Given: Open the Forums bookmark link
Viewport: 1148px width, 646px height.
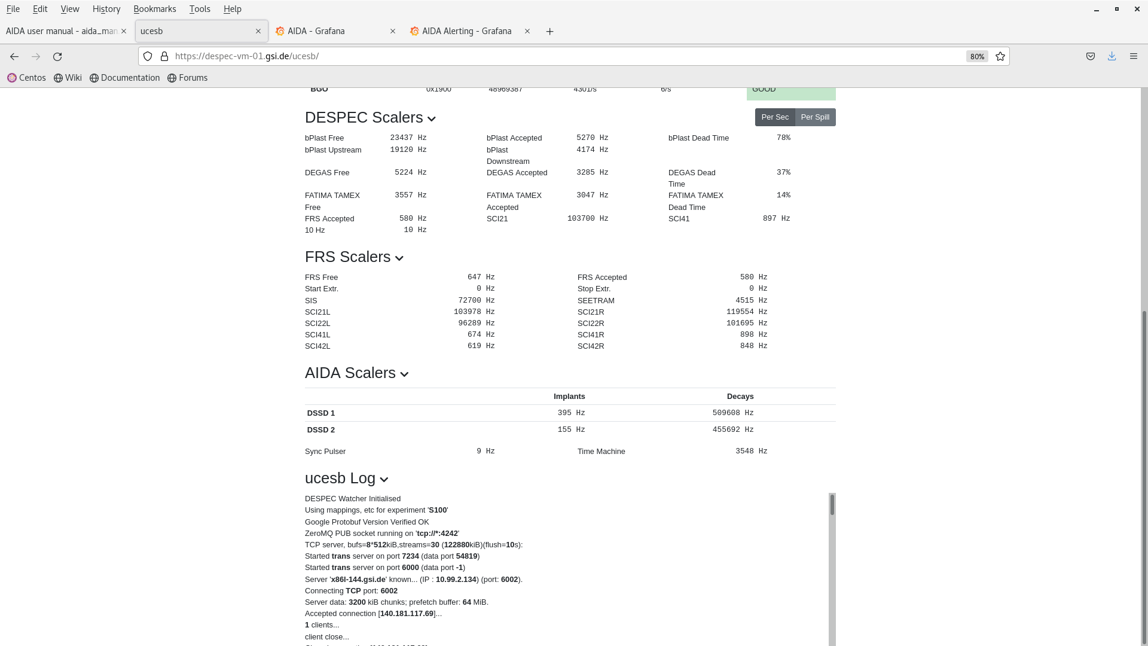Looking at the screenshot, I should pyautogui.click(x=188, y=77).
